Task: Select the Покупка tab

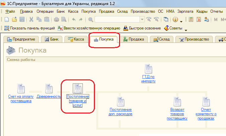Action: 104,39
